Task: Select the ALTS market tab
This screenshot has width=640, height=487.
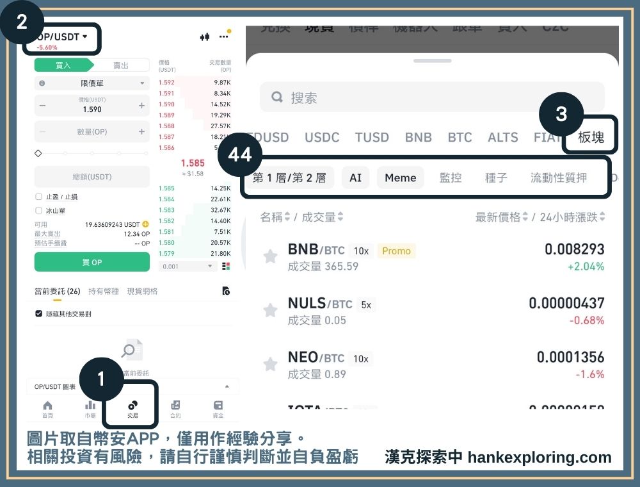Action: [x=503, y=137]
